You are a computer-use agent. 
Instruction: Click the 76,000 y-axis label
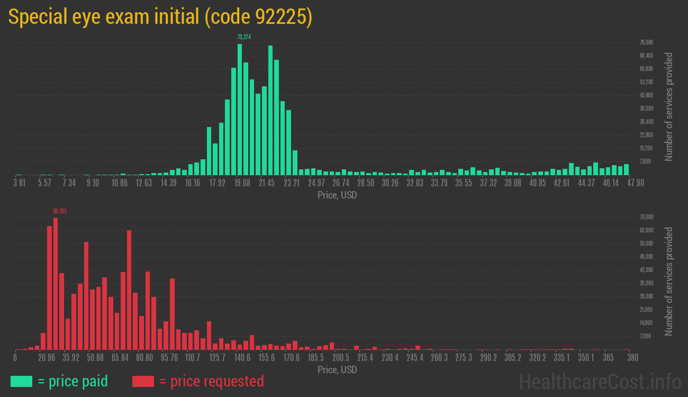coord(646,42)
